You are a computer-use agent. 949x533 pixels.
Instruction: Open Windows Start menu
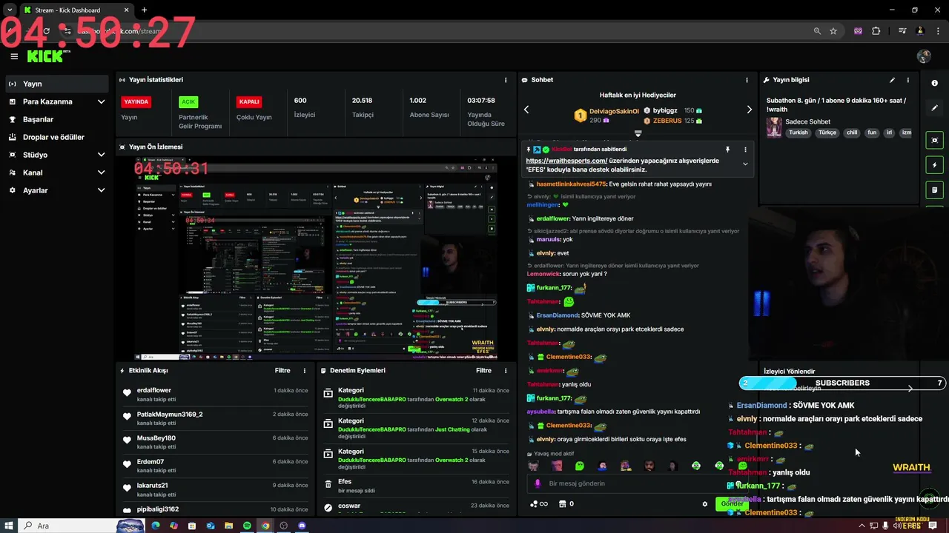tap(7, 526)
